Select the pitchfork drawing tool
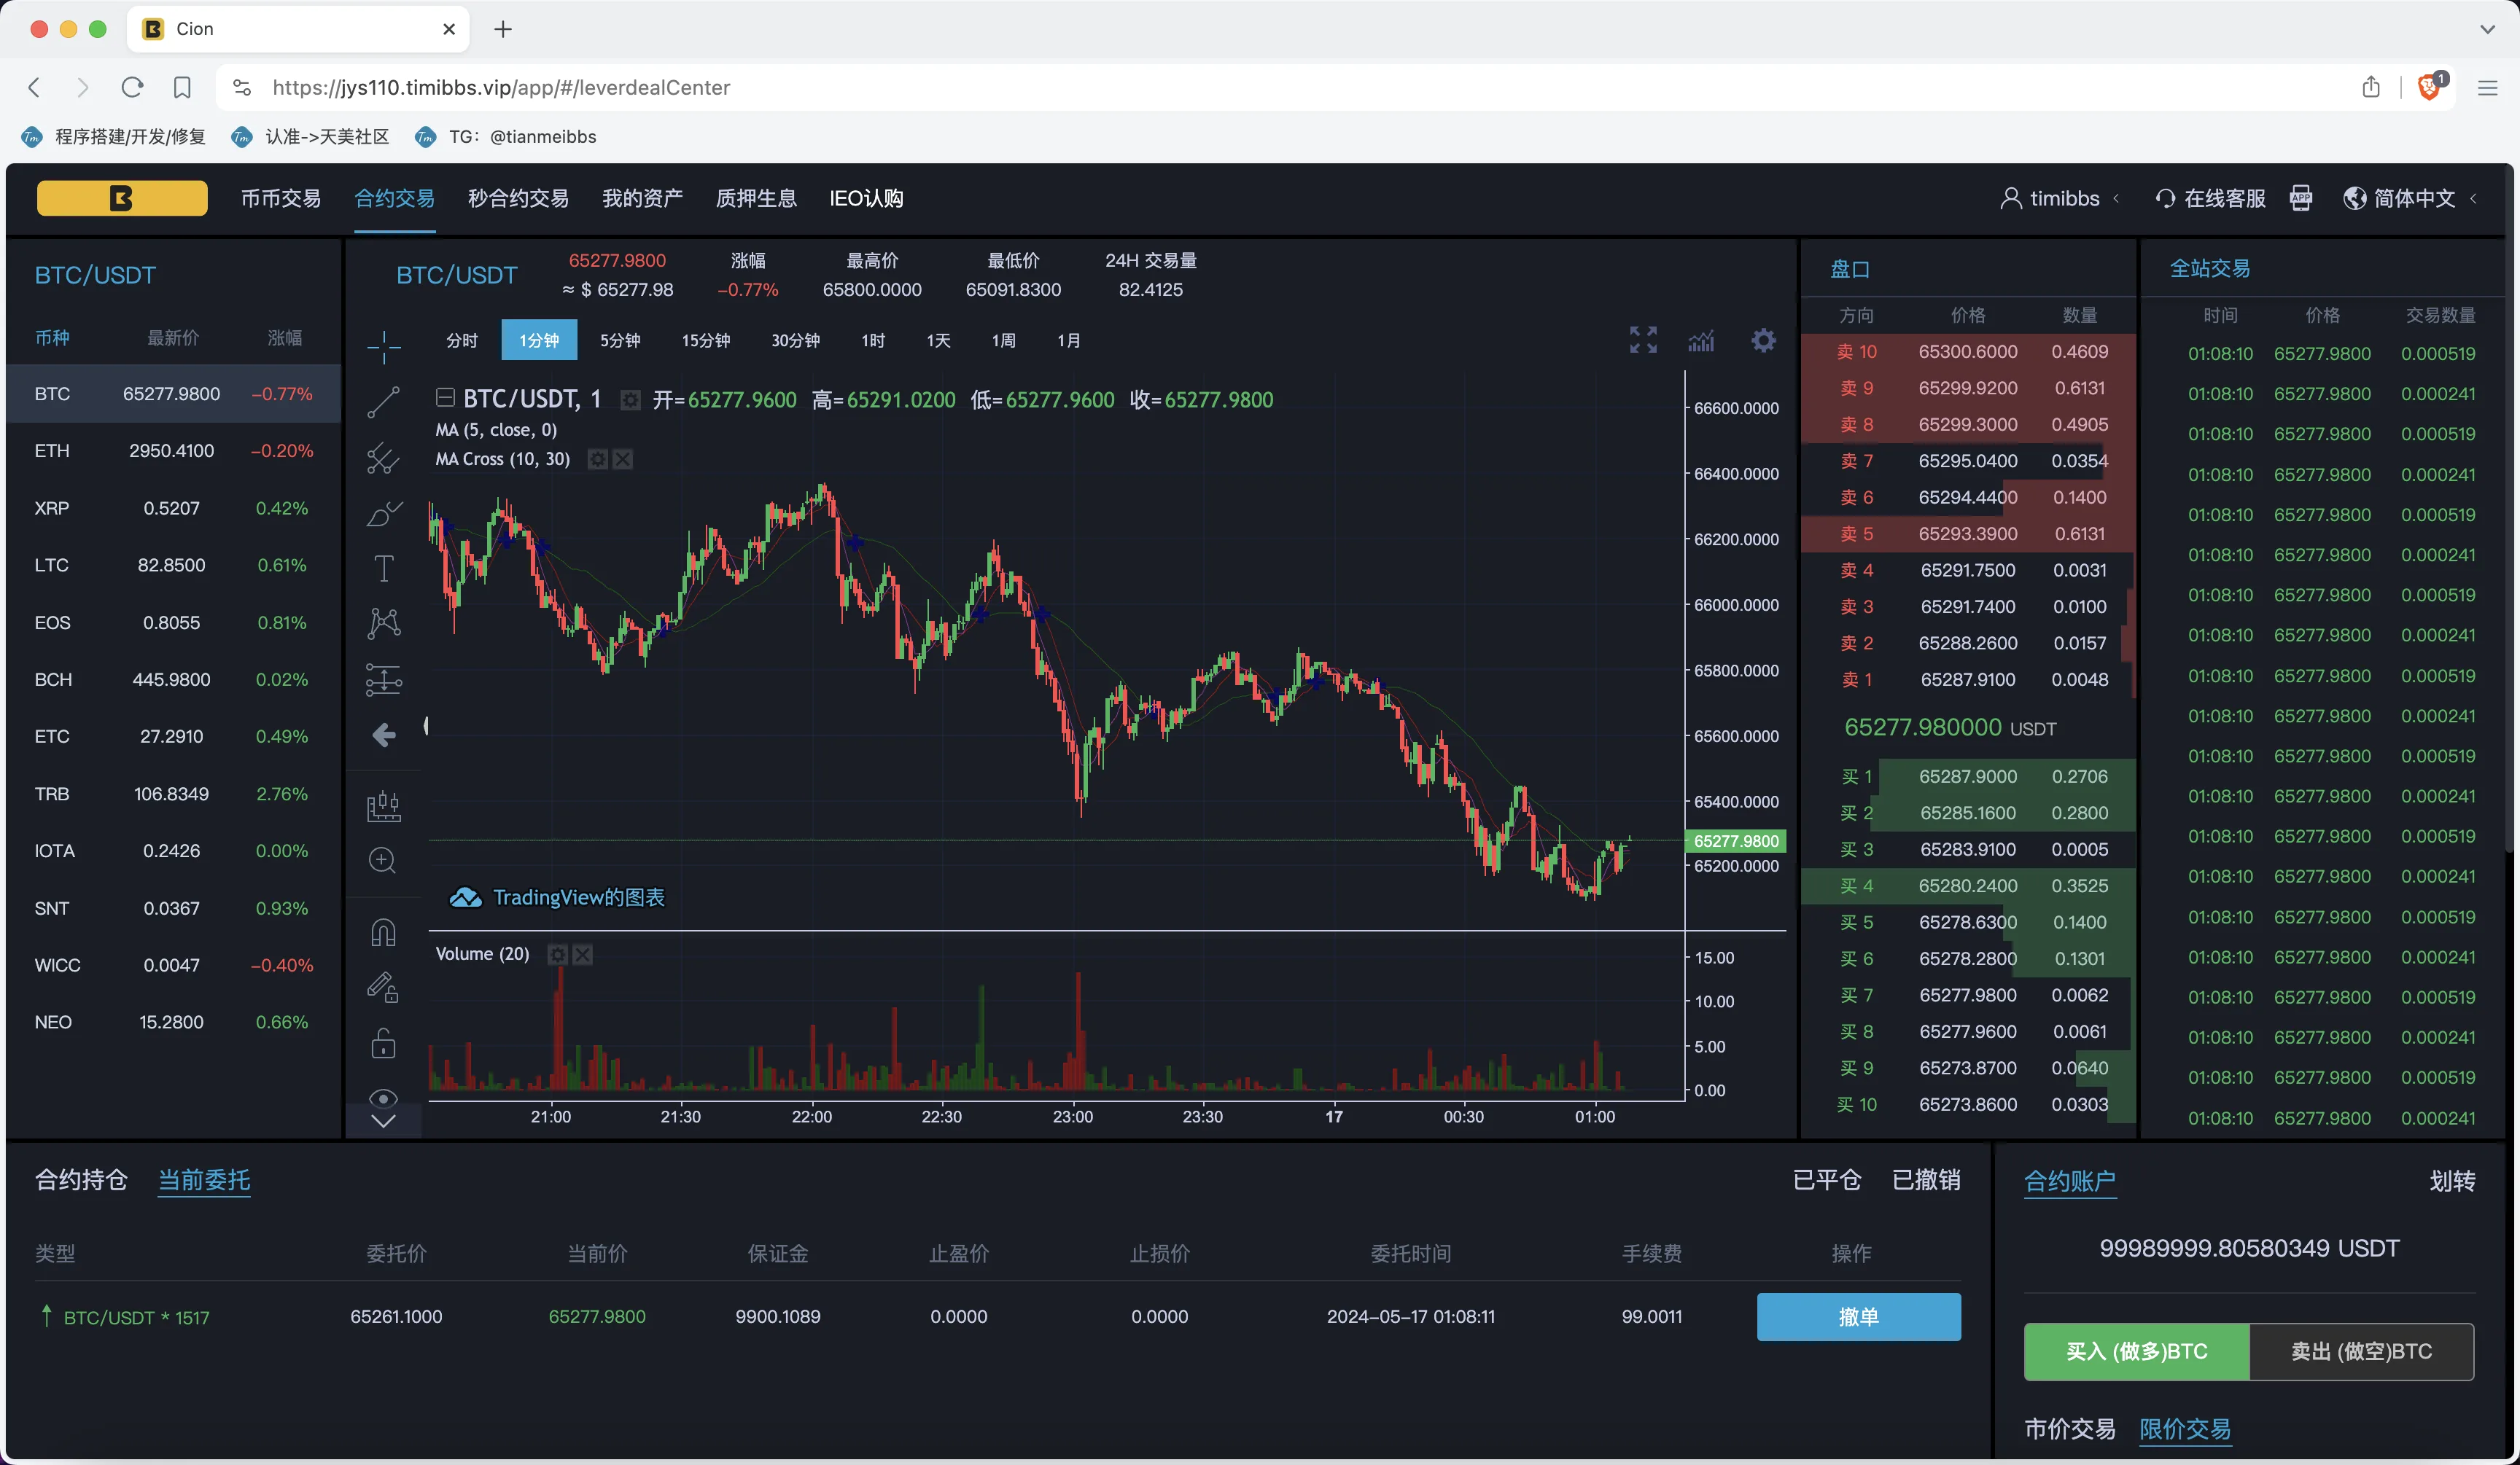This screenshot has width=2520, height=1465. click(x=383, y=458)
